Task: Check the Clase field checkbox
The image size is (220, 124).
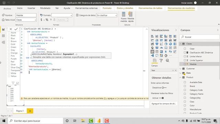Action: (185, 49)
